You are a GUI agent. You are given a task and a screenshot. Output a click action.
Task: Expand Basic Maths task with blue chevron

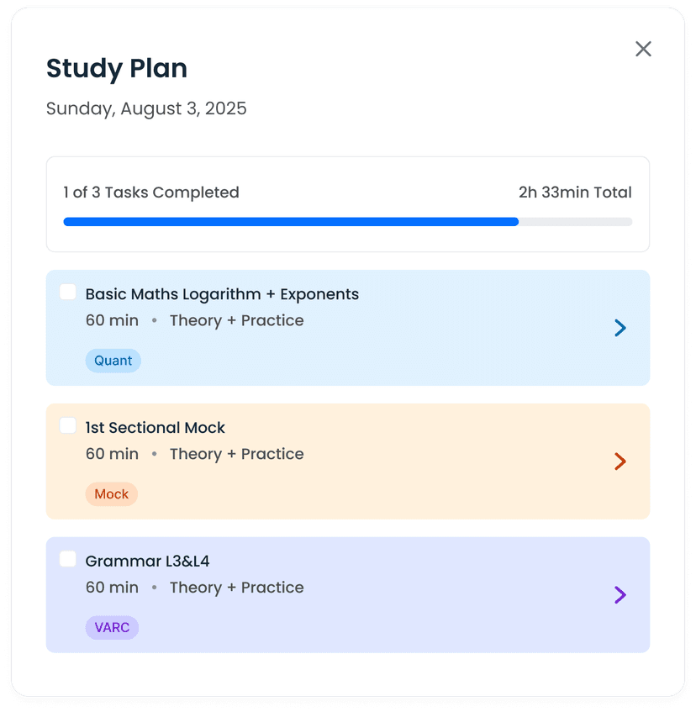(620, 328)
